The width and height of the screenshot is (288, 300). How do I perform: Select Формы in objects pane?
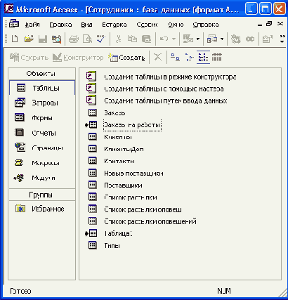[42, 117]
